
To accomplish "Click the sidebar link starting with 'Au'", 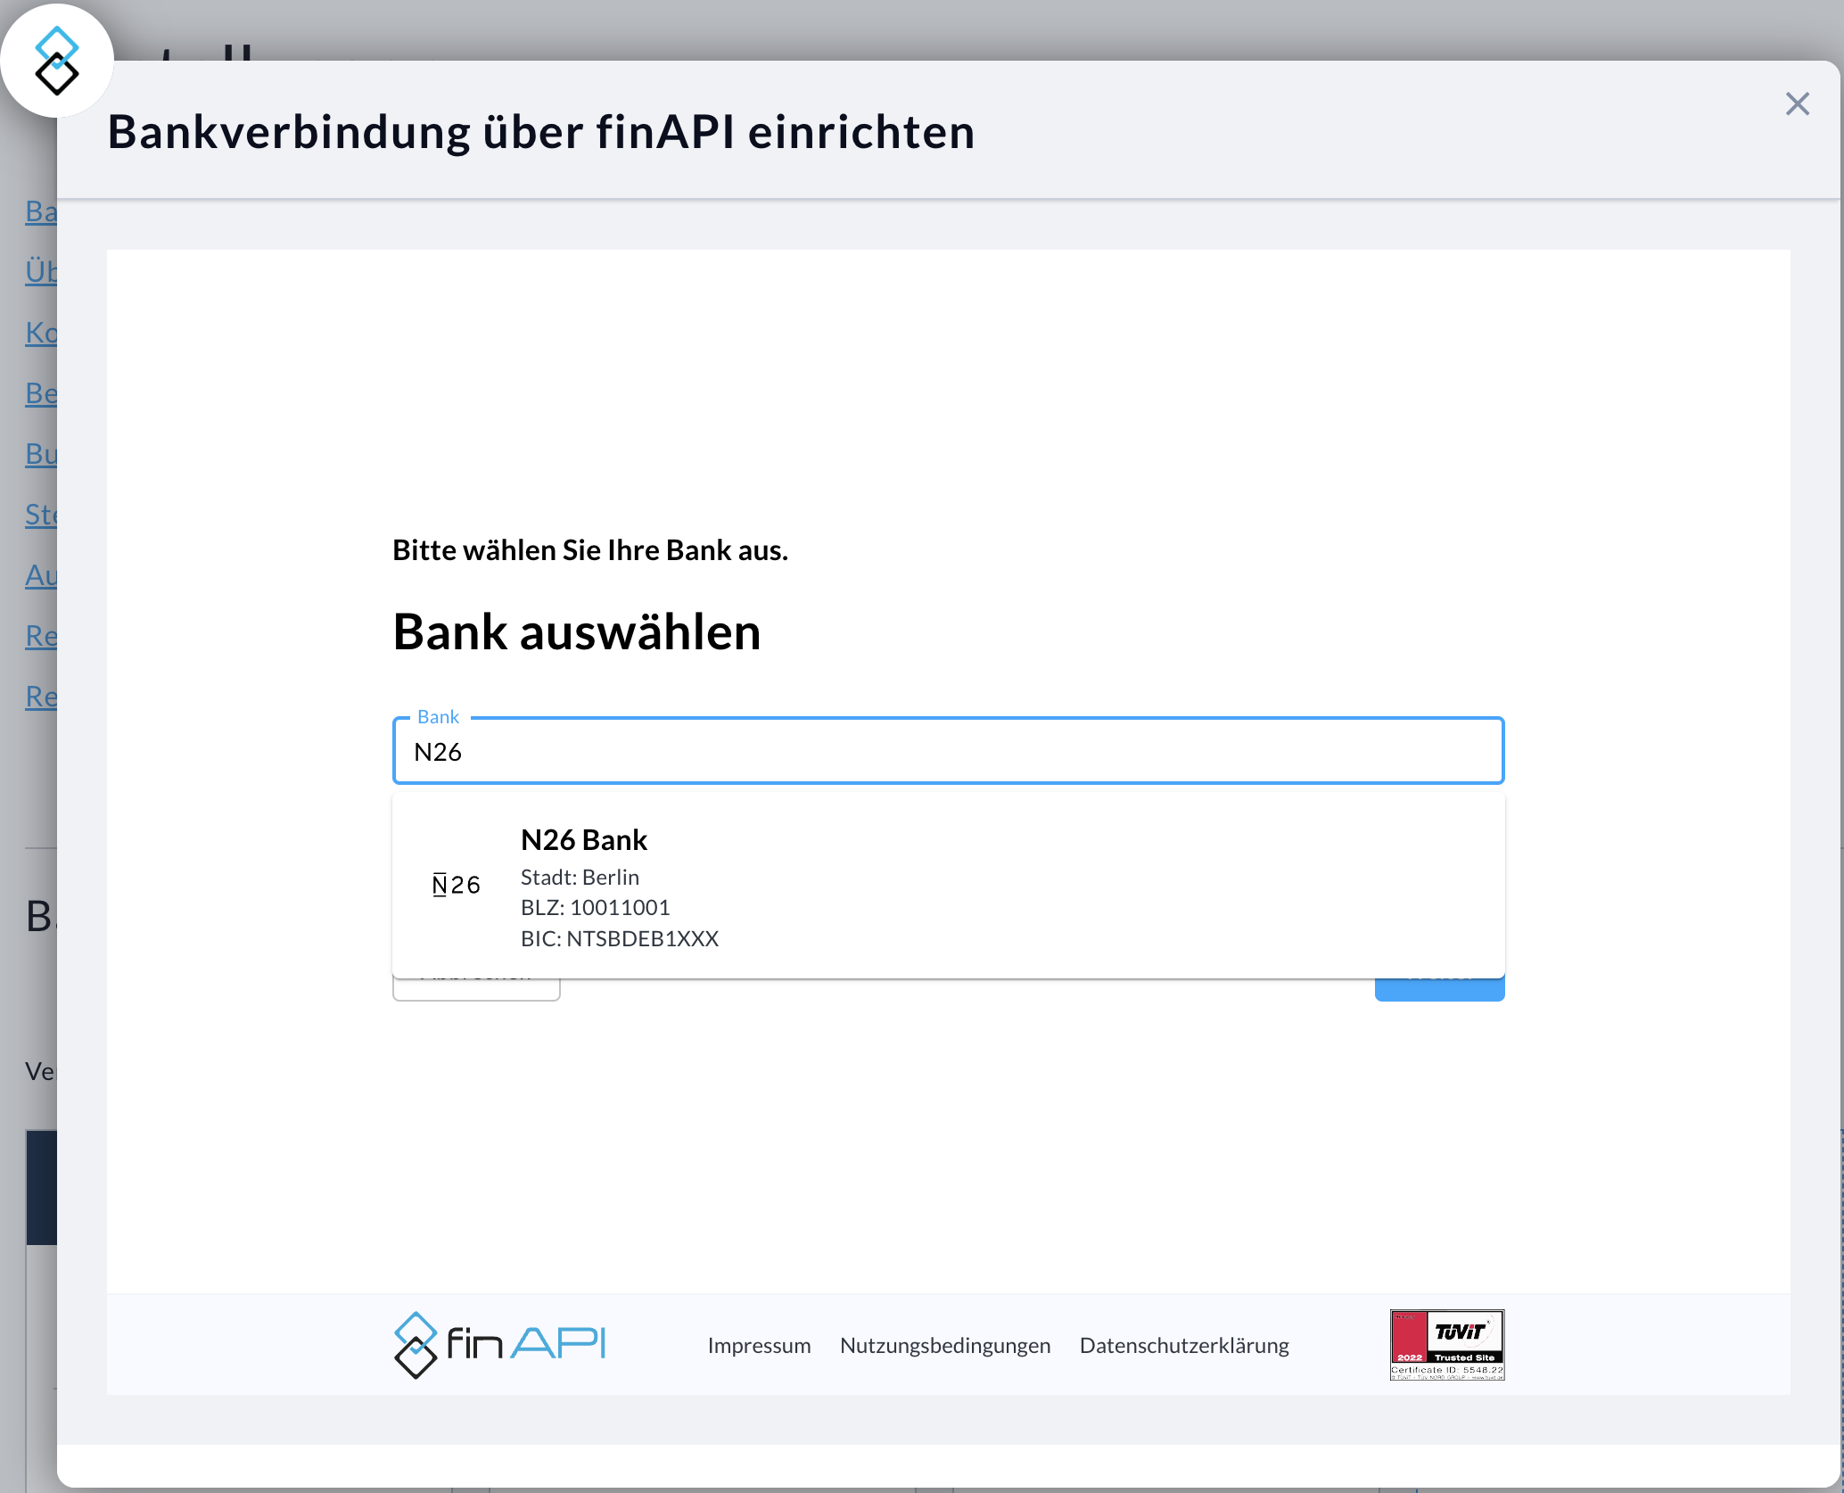I will pos(39,575).
